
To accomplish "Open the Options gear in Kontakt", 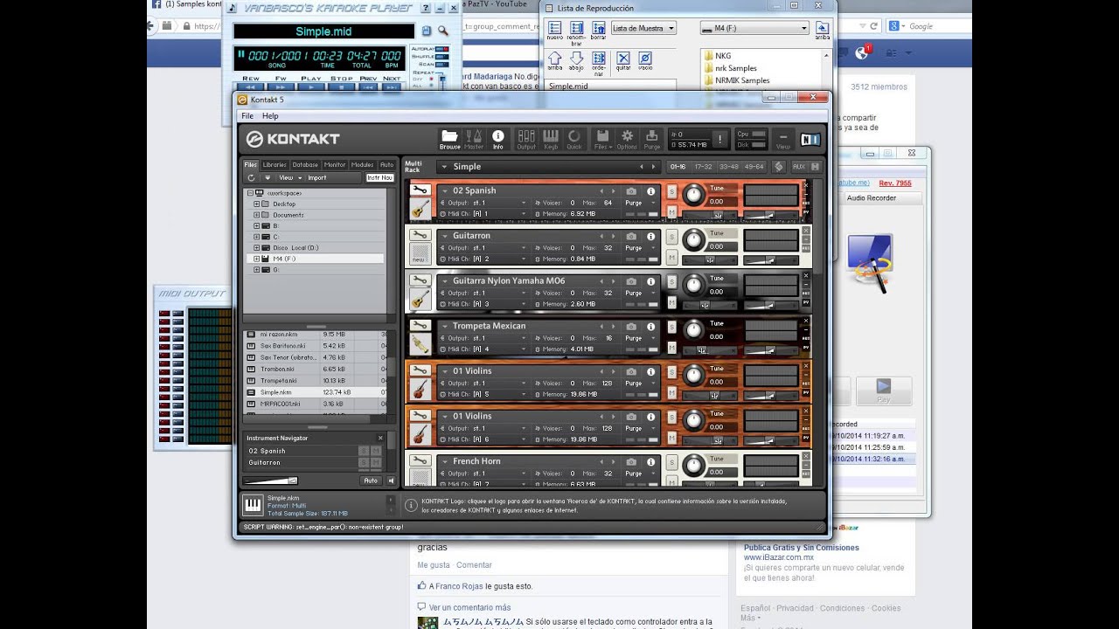I will click(x=627, y=139).
